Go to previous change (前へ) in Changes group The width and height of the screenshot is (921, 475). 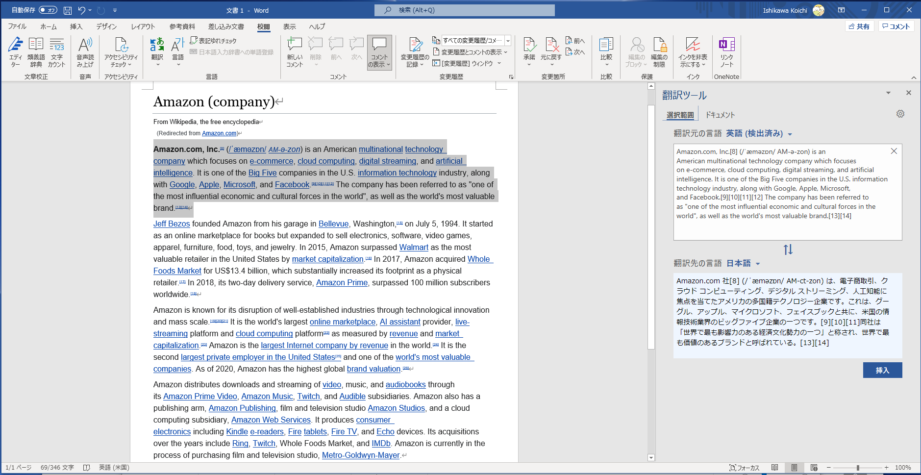(x=575, y=41)
